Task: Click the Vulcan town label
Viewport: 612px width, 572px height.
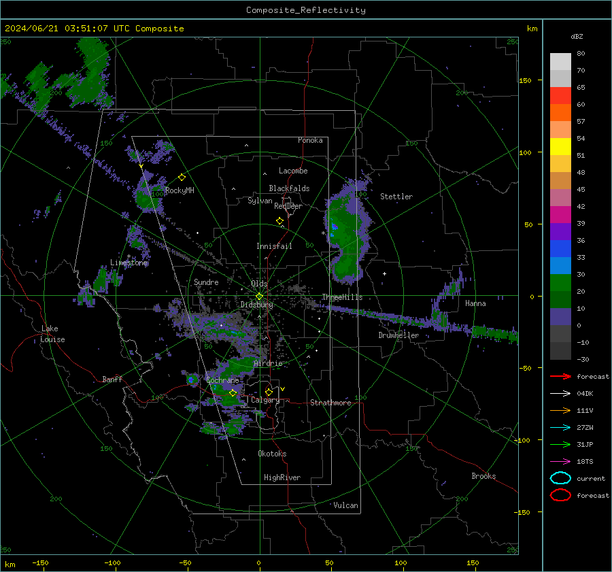Action: point(345,505)
